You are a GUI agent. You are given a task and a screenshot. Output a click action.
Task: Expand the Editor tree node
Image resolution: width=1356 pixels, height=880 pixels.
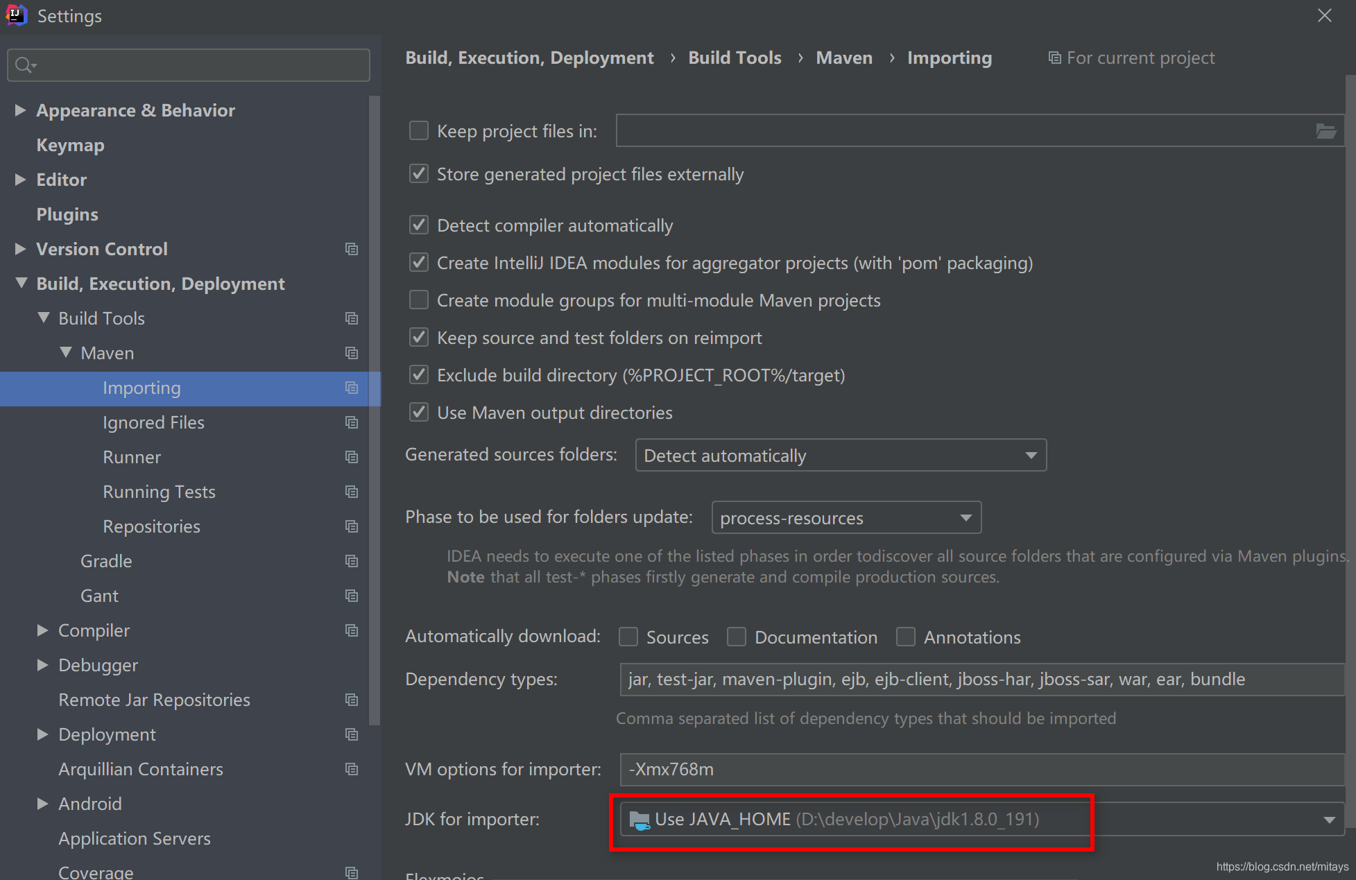pyautogui.click(x=21, y=180)
